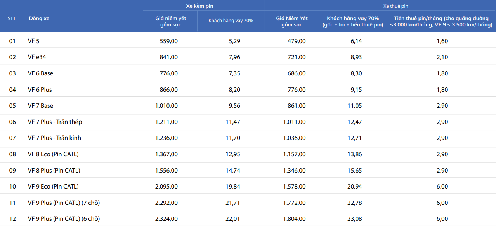Screen dimensions: 496x227
Task: Click the 'VF e34' model row label
Action: [37, 57]
